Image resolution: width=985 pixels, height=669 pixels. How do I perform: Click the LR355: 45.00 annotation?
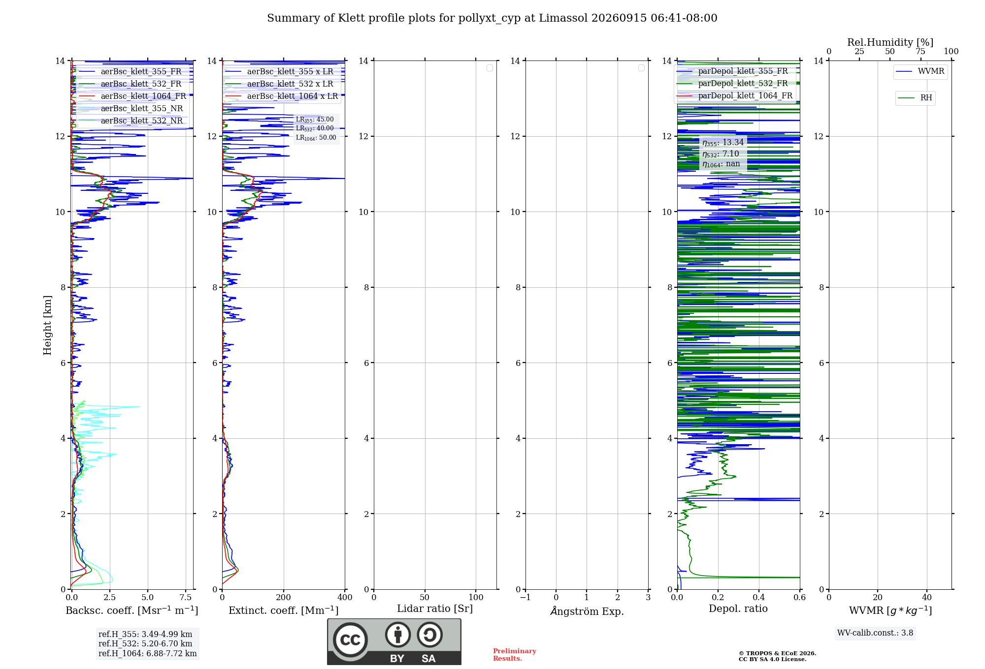315,120
